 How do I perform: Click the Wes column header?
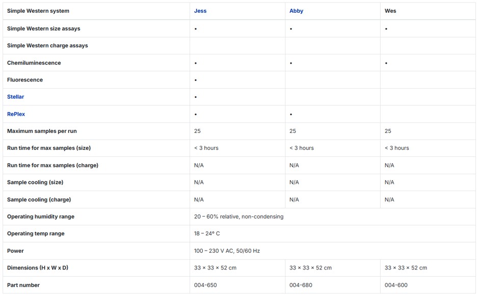pos(390,11)
